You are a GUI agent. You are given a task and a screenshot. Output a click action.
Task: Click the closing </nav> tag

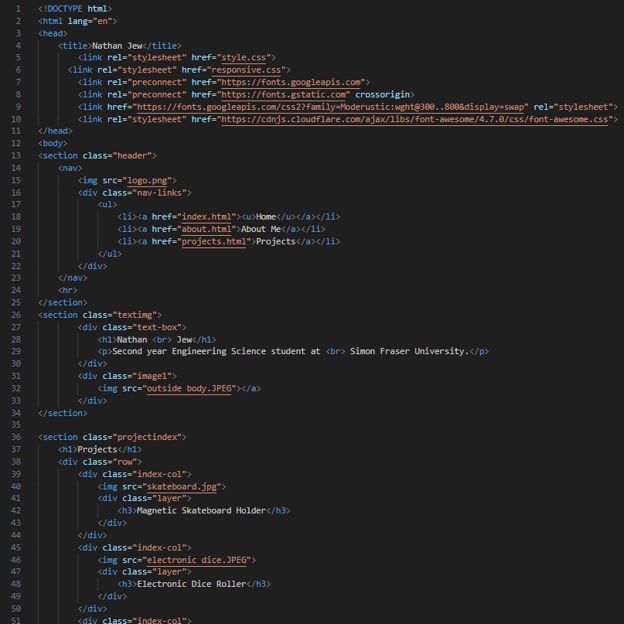point(73,278)
